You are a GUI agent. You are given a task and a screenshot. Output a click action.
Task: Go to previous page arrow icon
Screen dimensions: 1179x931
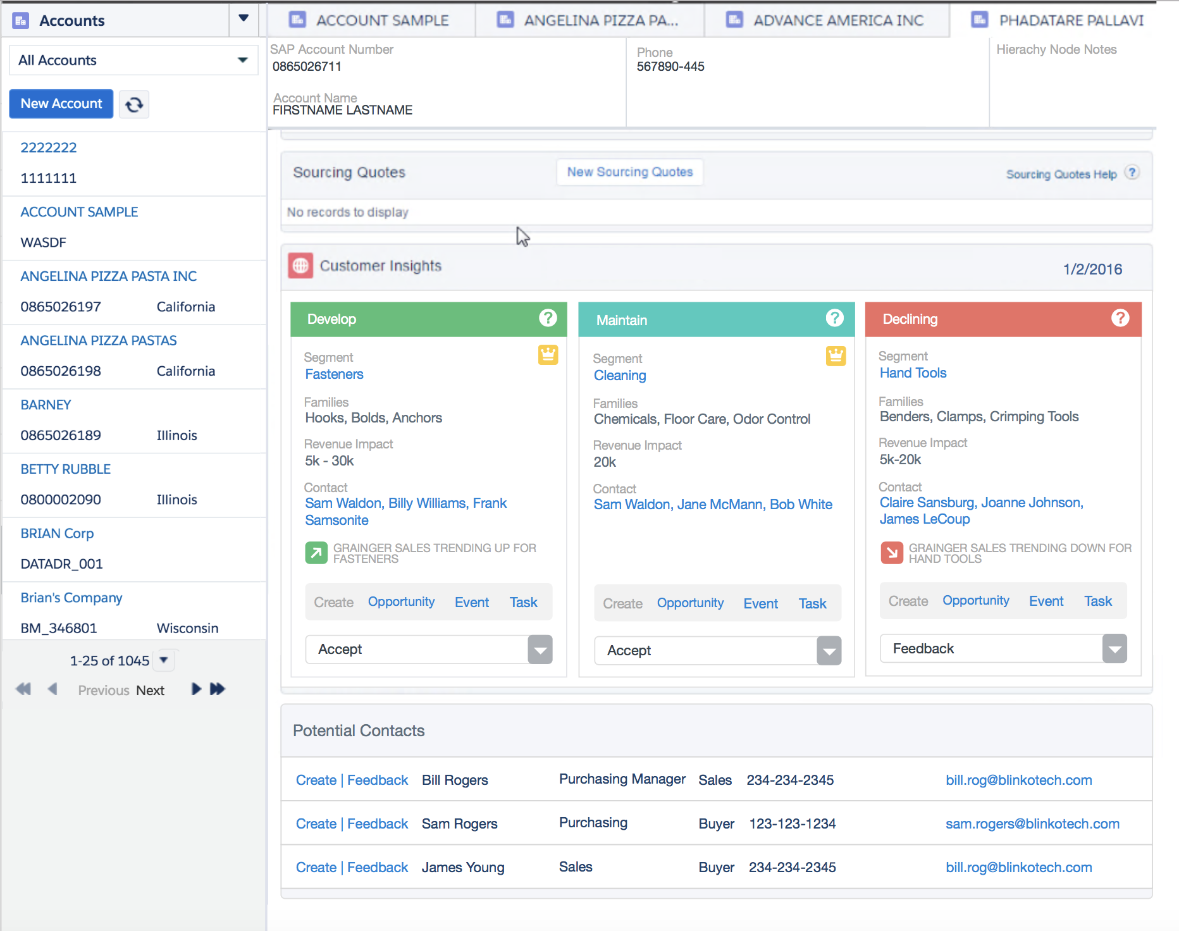pyautogui.click(x=52, y=689)
